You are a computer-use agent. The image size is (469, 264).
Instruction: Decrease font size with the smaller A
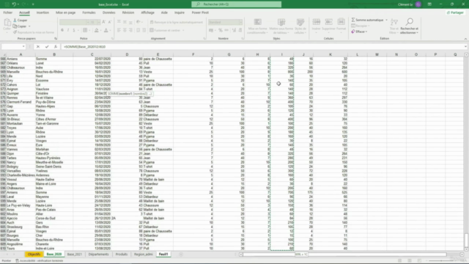[x=109, y=22]
